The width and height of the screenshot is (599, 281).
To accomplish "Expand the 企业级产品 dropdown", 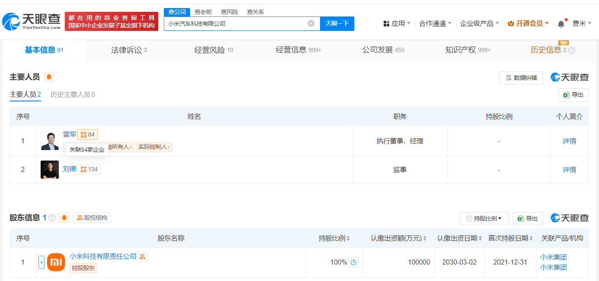I will pos(480,24).
